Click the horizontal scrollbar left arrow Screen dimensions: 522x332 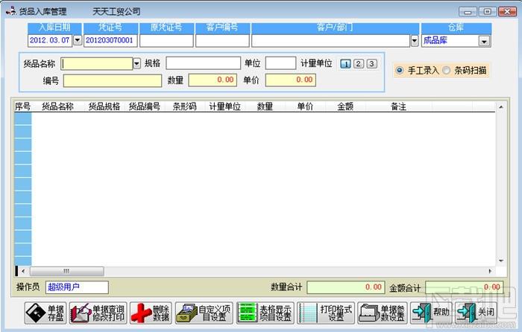point(22,271)
